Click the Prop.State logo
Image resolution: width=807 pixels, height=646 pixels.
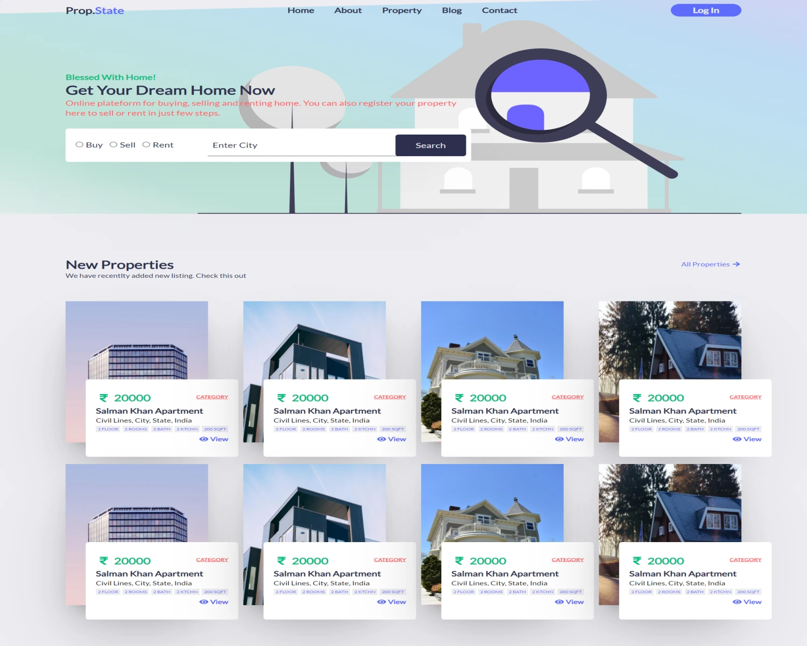pyautogui.click(x=95, y=11)
